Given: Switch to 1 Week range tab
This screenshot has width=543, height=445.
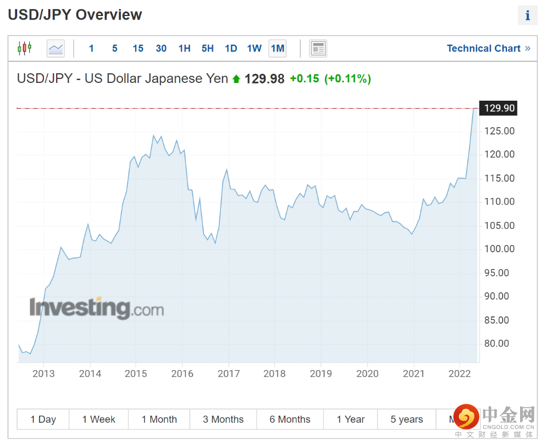Looking at the screenshot, I should (98, 419).
